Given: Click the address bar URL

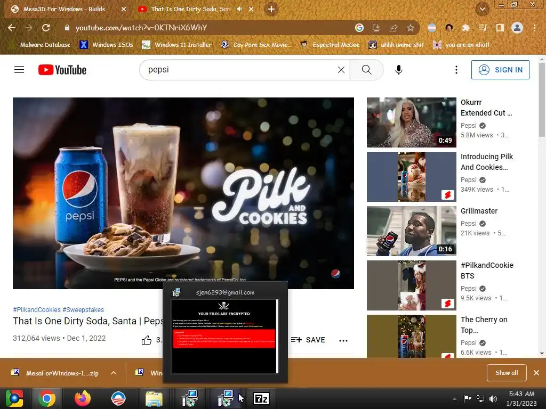Looking at the screenshot, I should (x=141, y=28).
